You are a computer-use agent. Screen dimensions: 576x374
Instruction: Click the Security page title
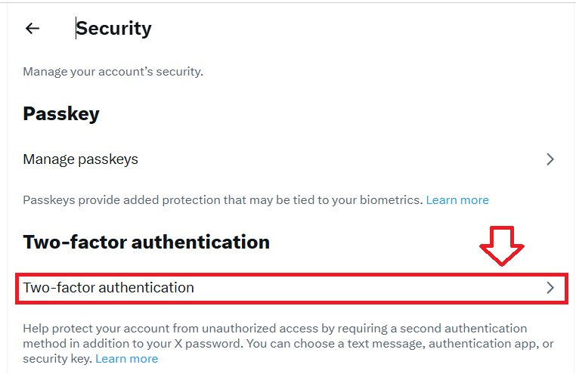pos(114,29)
